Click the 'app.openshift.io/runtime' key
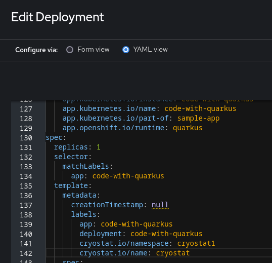This screenshot has height=263, width=272. tap(113, 128)
